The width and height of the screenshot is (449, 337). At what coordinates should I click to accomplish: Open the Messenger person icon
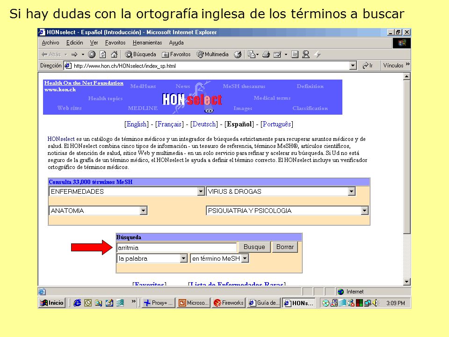click(x=306, y=54)
